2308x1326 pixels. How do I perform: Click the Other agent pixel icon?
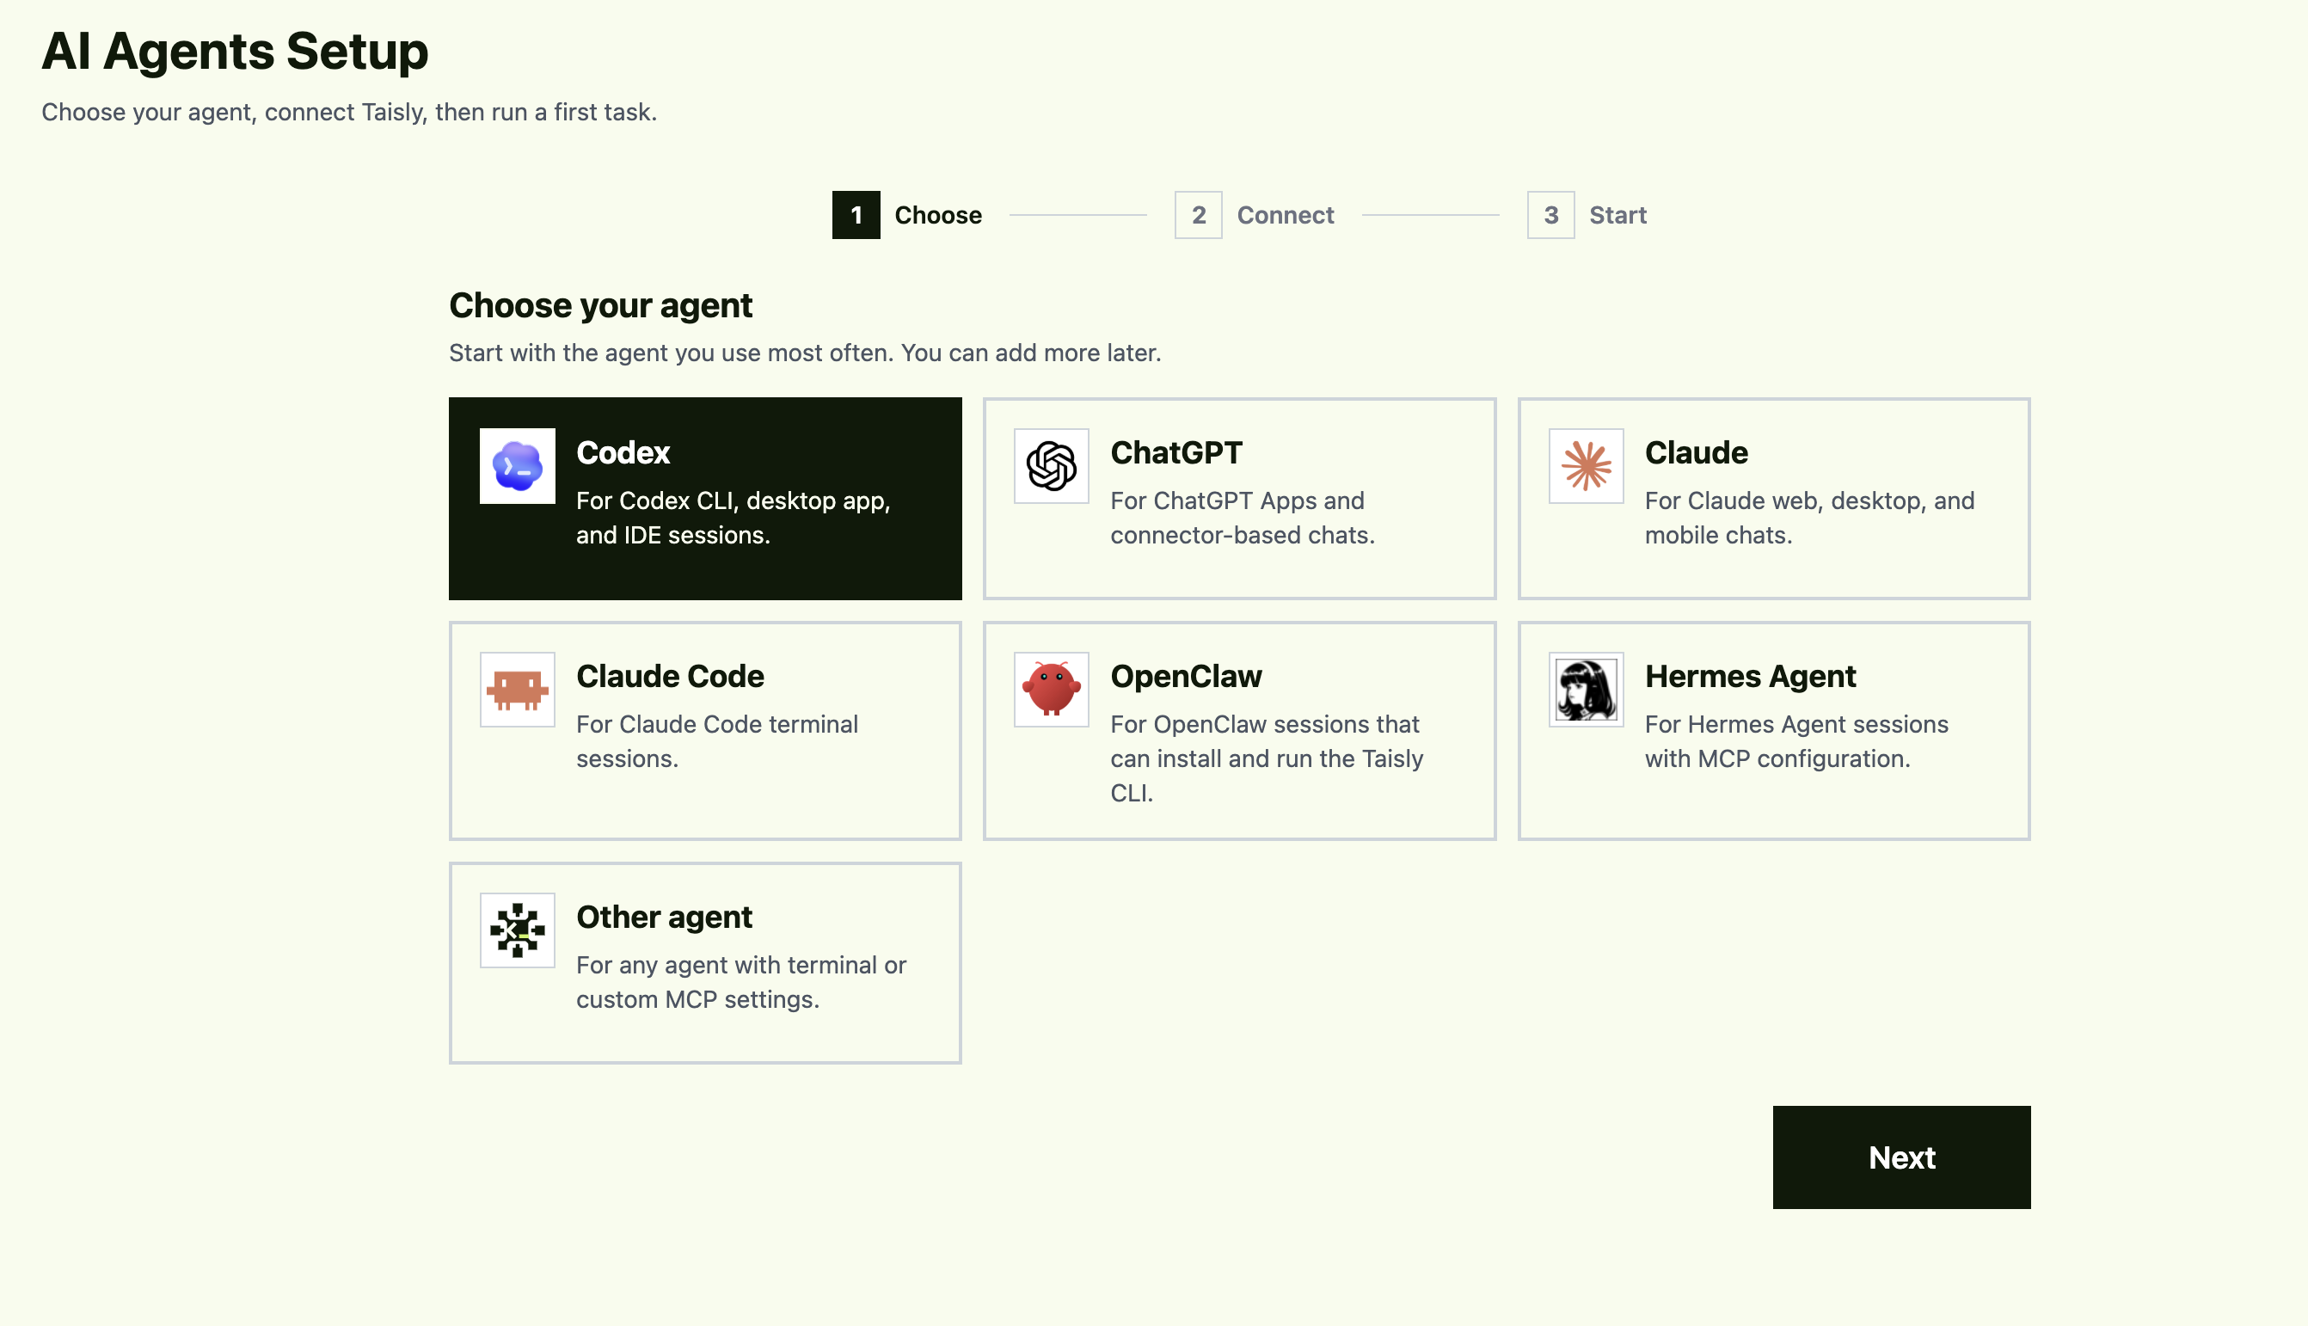click(517, 930)
